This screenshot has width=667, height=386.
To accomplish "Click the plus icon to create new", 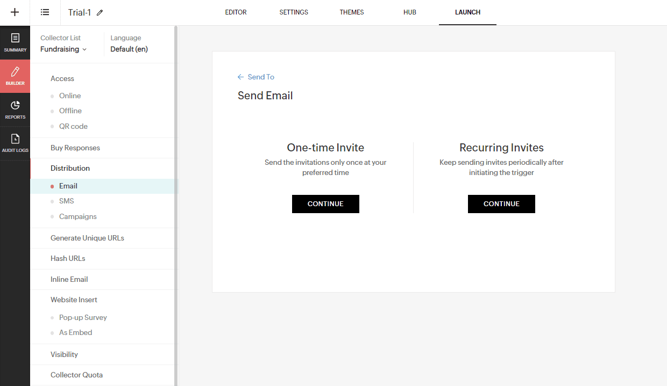I will [x=15, y=12].
